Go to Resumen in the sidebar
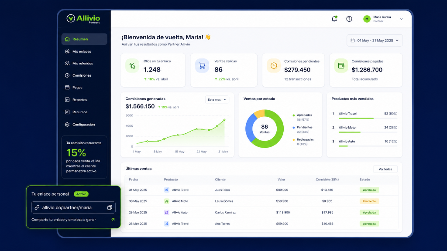This screenshot has height=251, width=447. point(84,39)
